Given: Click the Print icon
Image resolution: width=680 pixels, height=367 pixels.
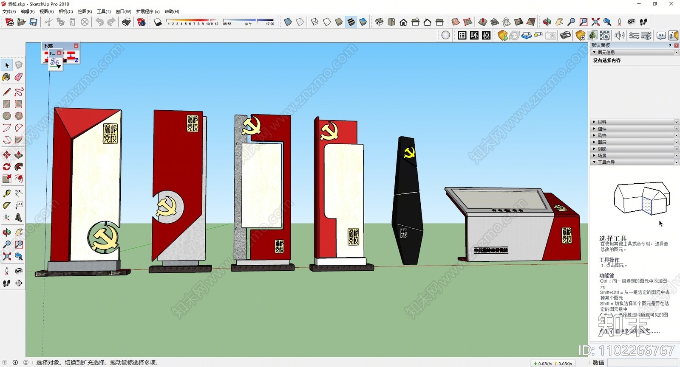Looking at the screenshot, I should point(126,22).
